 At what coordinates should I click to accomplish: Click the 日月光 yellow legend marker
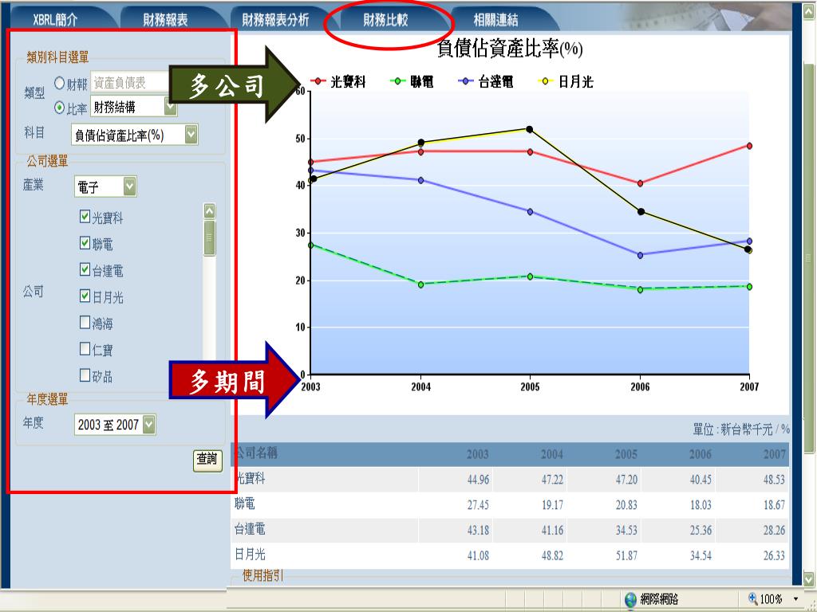pos(546,81)
